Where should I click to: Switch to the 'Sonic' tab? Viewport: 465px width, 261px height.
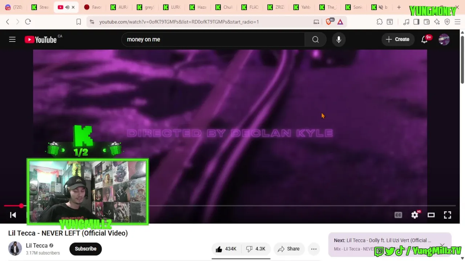[354, 7]
